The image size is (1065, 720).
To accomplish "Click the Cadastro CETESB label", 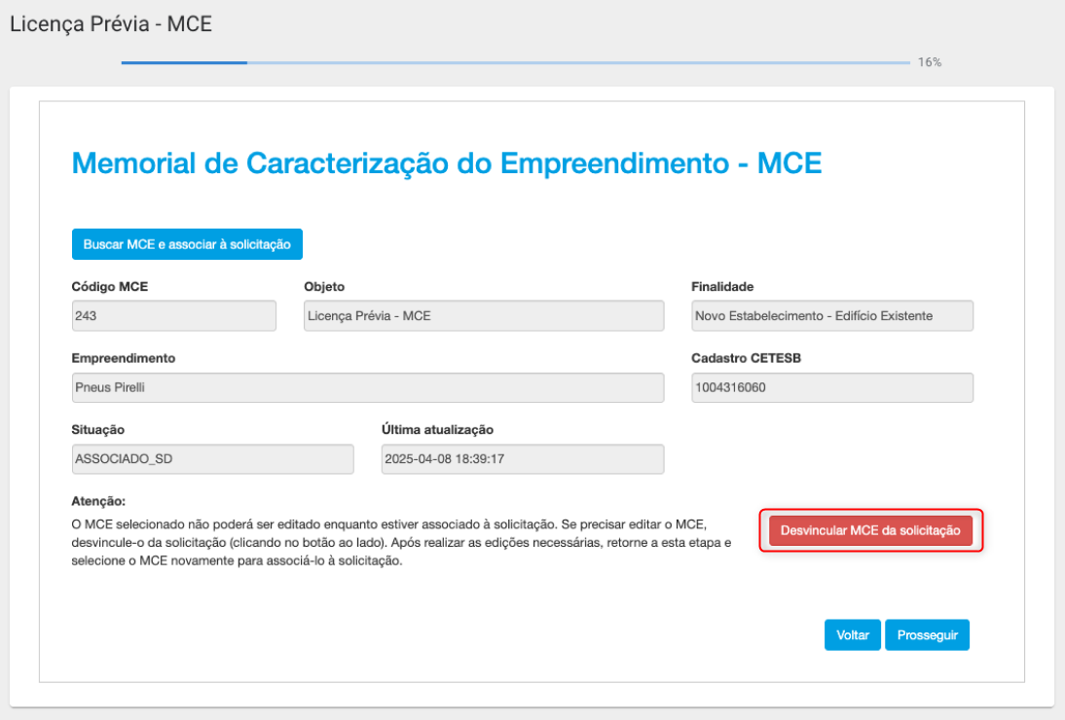I will [x=747, y=358].
